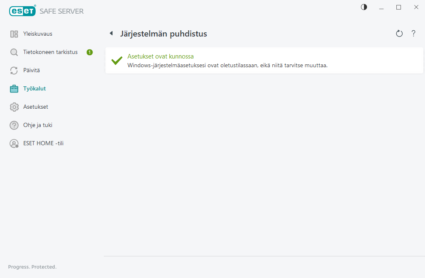The image size is (425, 278).
Task: Click the Asetukset ovat kunnossa link
Action: [161, 56]
